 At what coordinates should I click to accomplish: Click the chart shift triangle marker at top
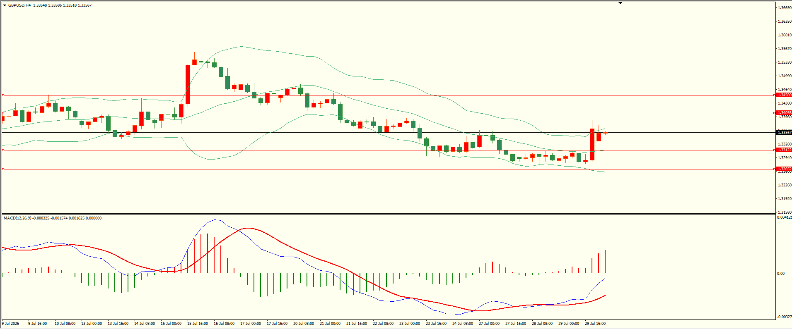point(621,3)
